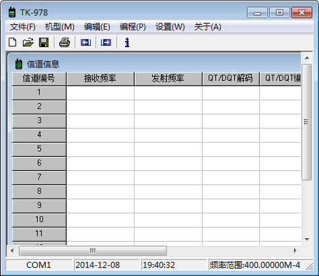Open the 关于(A) menu

pyautogui.click(x=207, y=27)
